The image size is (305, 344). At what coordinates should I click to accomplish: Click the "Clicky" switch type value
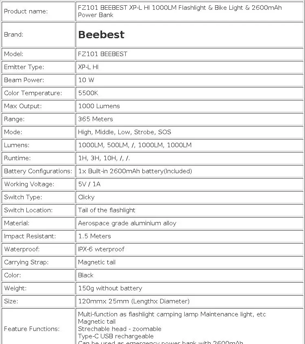click(x=86, y=197)
